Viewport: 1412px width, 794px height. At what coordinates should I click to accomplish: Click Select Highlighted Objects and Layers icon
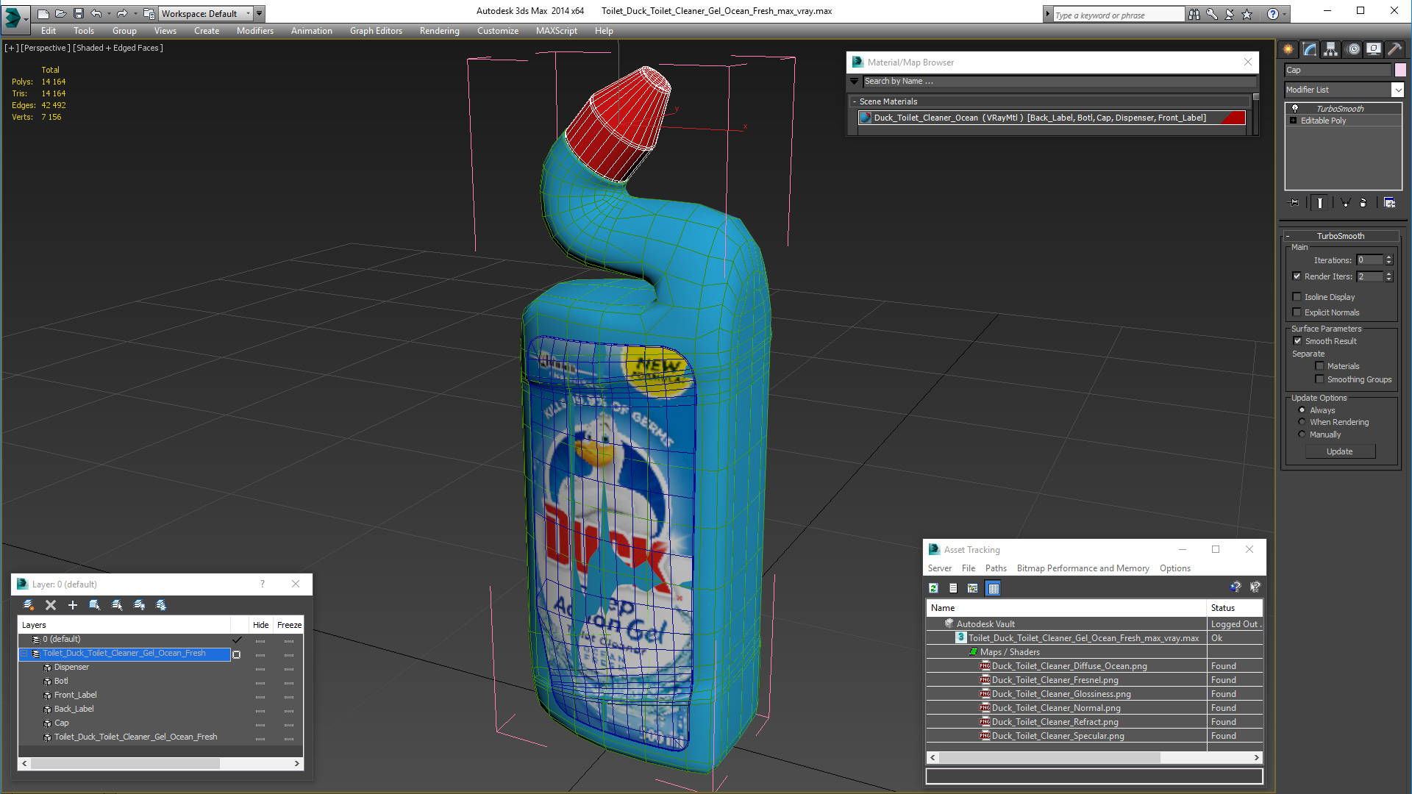click(95, 605)
